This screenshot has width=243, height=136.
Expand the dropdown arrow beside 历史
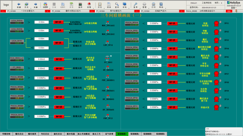[x=31, y=8]
